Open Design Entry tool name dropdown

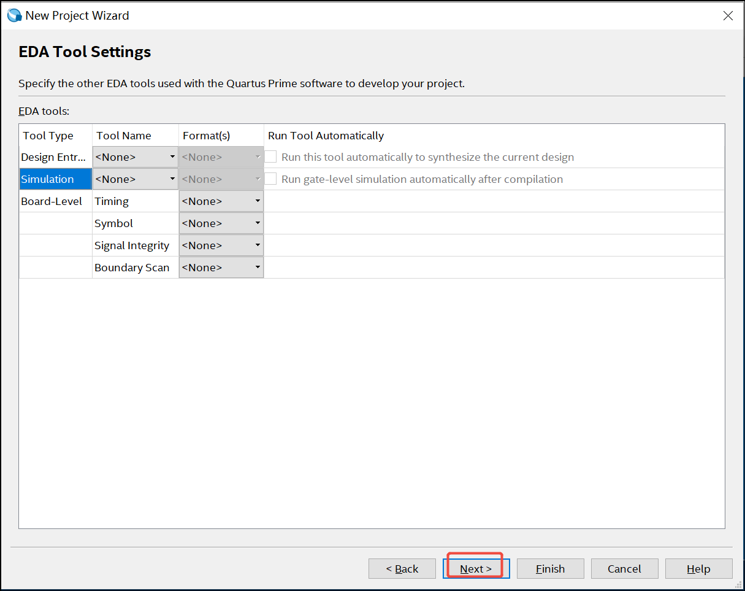[x=136, y=157]
